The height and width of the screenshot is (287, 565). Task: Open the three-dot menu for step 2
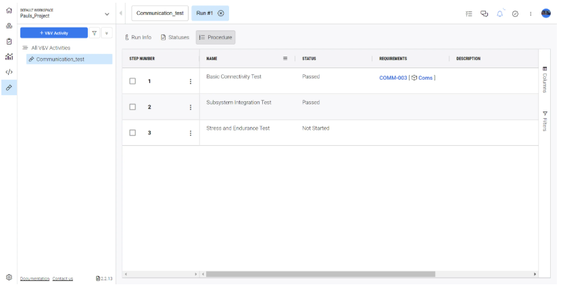click(x=191, y=107)
